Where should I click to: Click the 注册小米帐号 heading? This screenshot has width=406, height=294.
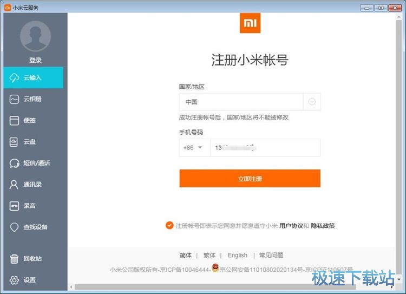click(250, 60)
